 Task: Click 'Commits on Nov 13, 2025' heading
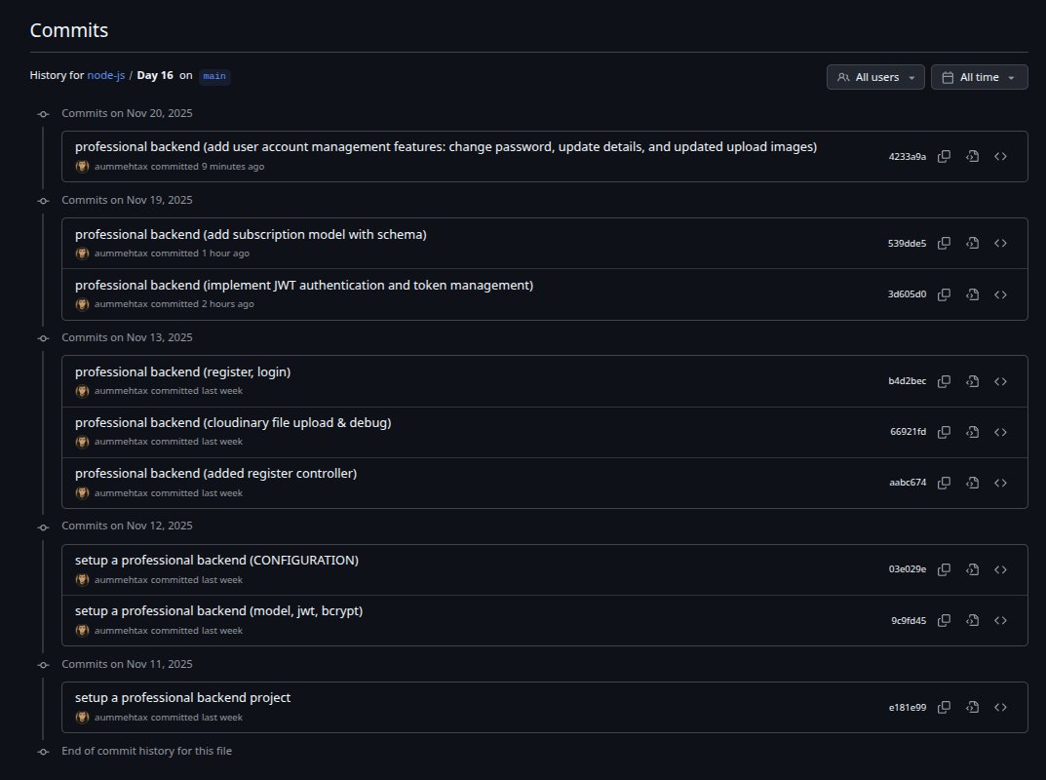point(127,337)
